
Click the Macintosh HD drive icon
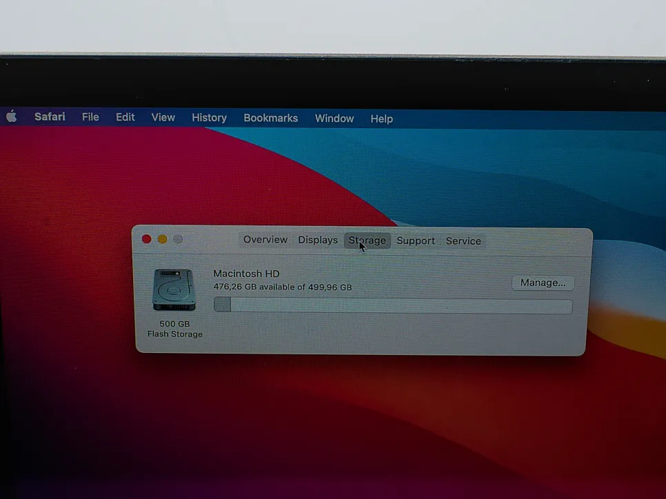[174, 289]
